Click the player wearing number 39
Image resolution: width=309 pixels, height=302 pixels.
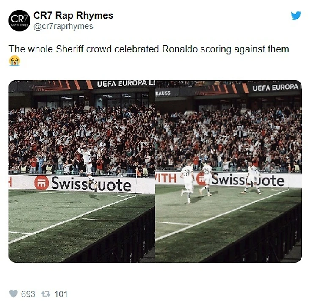(x=187, y=182)
